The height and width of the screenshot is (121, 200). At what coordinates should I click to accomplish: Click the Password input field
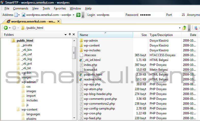point(152,15)
